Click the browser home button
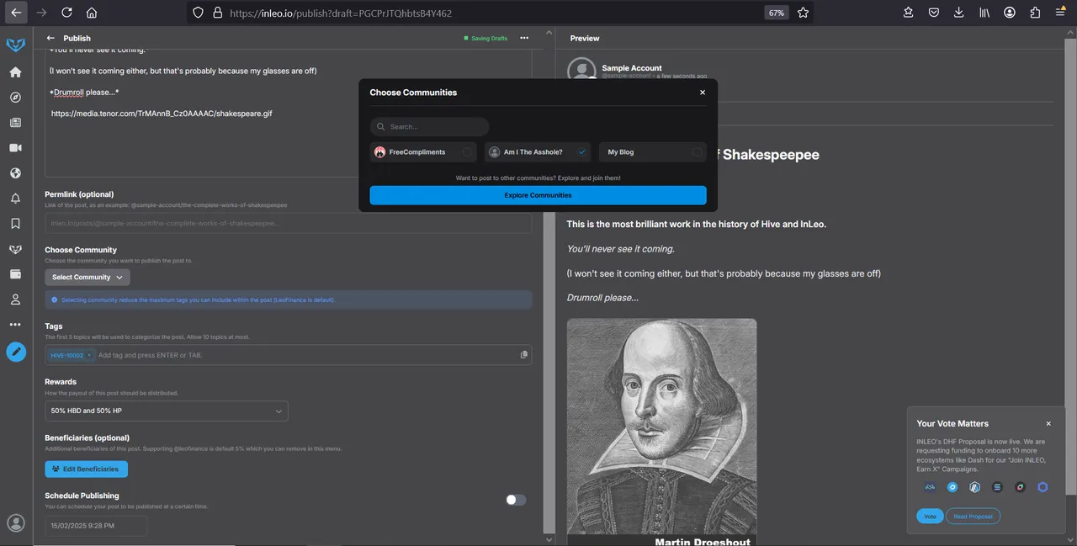The width and height of the screenshot is (1077, 546). [x=92, y=13]
